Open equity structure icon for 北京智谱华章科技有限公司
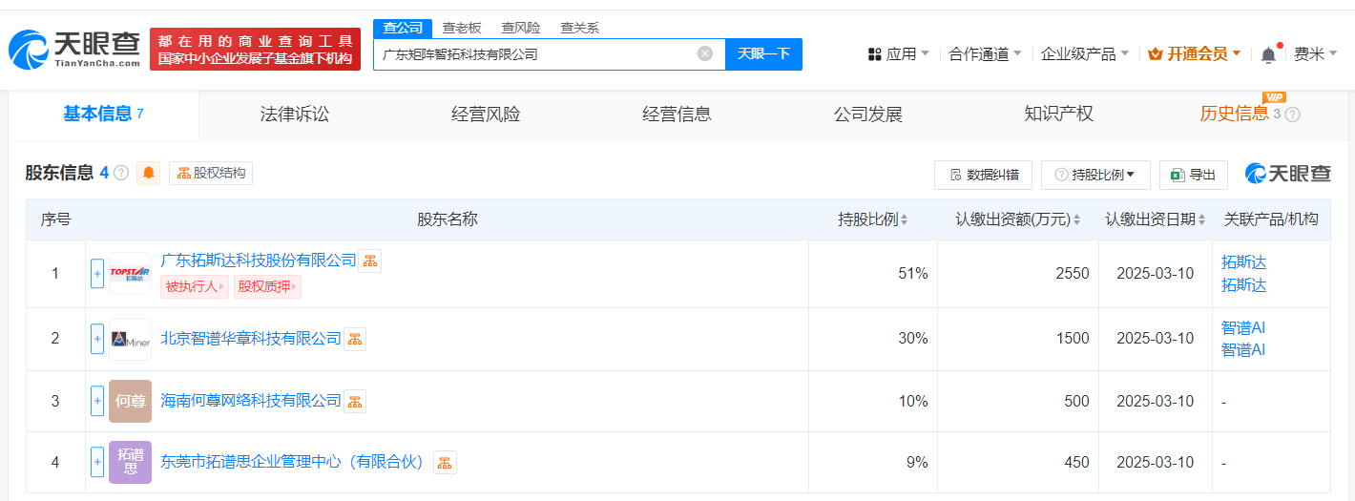 tap(355, 339)
